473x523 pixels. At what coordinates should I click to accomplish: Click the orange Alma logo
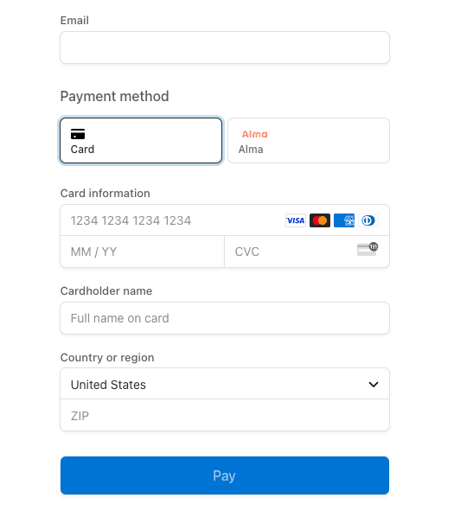coord(254,134)
